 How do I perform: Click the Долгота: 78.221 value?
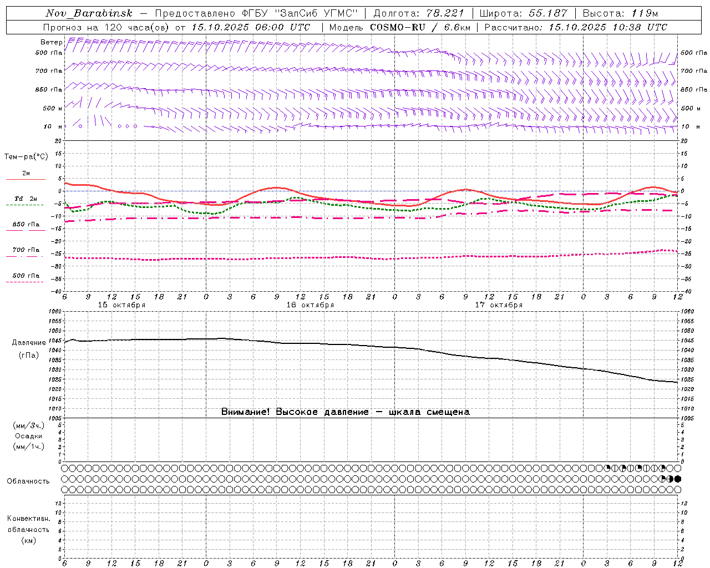(419, 13)
